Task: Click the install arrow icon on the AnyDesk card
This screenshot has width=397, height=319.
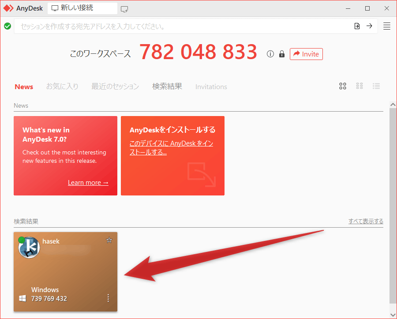Action: (x=202, y=174)
